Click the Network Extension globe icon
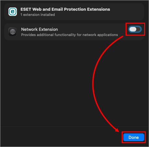149x147 pixels. click(x=13, y=32)
